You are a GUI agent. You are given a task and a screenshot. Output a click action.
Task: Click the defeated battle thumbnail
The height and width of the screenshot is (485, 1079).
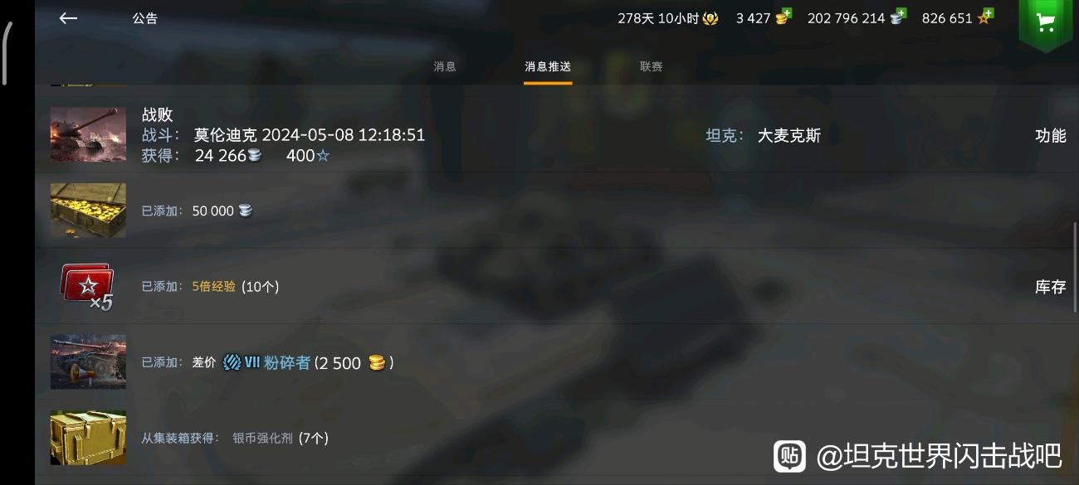(88, 134)
